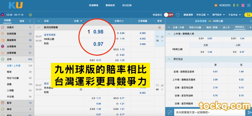Collapse the 其它玩法 section
Image resolution: width=252 pixels, height=116 pixels.
[169, 59]
